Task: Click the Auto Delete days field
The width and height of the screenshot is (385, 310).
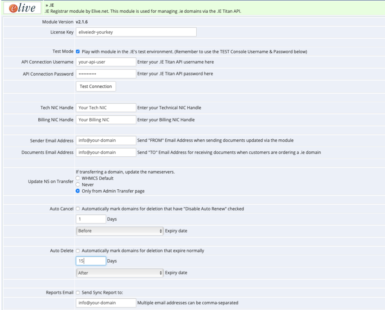Action: click(91, 261)
